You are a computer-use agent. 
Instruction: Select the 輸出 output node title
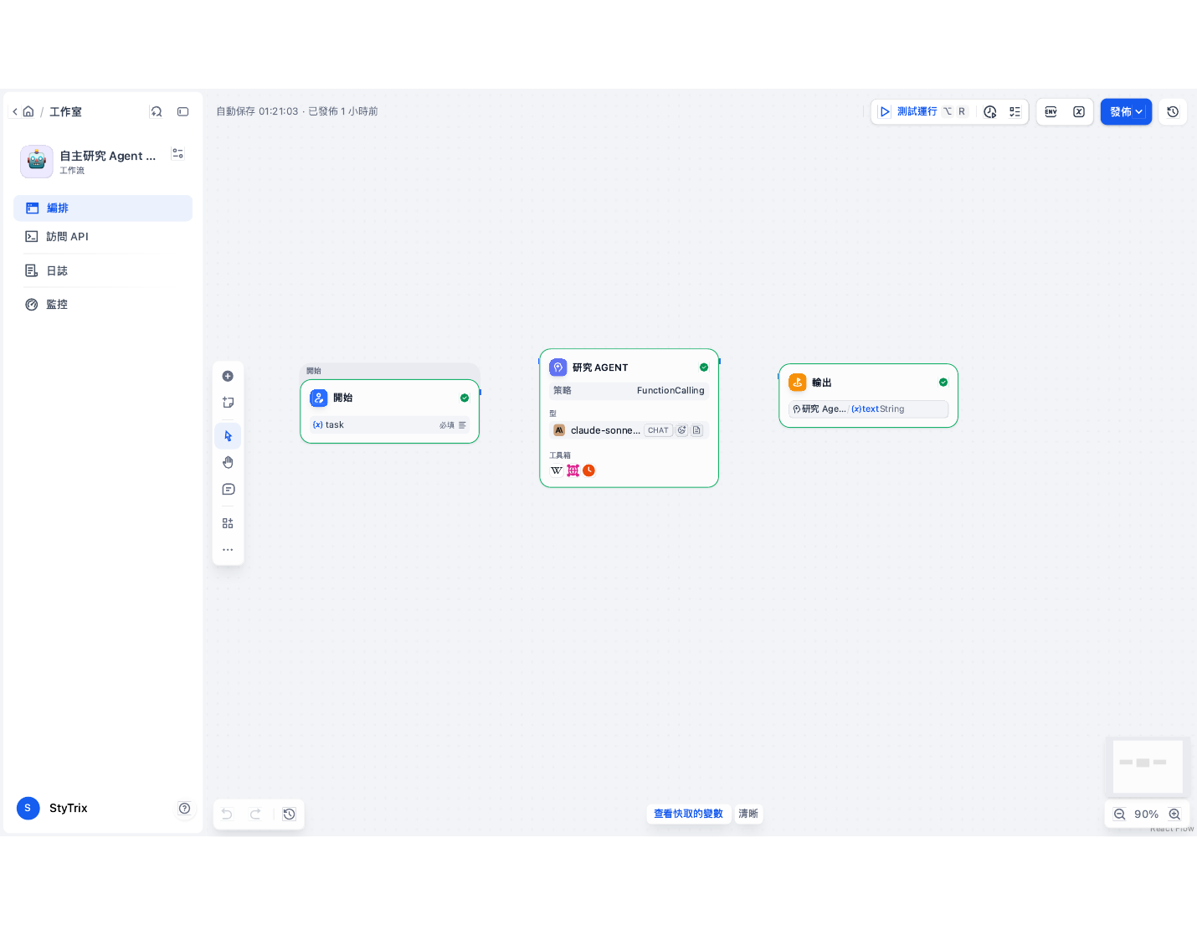click(x=822, y=383)
